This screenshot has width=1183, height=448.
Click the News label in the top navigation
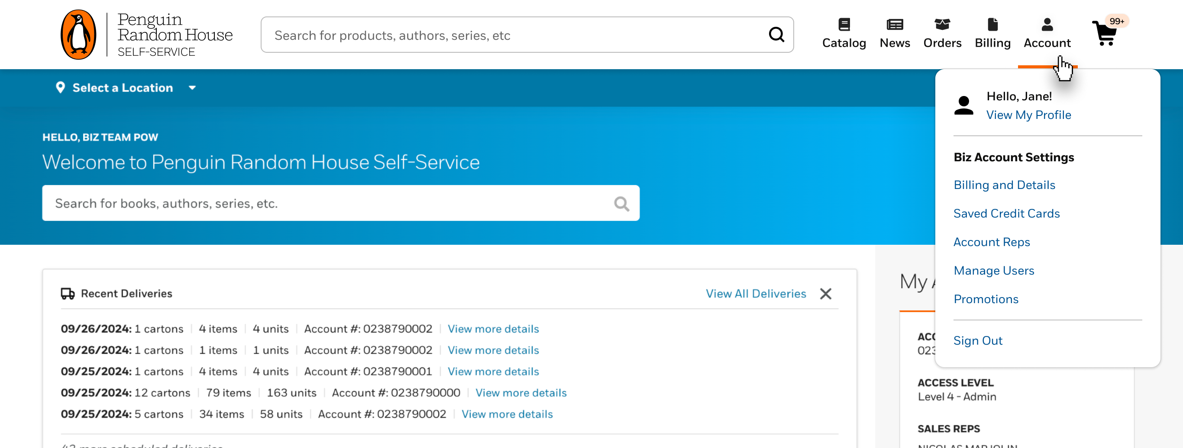click(895, 43)
